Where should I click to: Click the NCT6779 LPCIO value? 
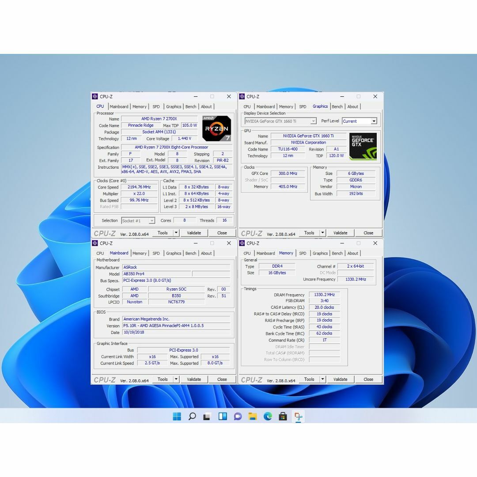176,302
